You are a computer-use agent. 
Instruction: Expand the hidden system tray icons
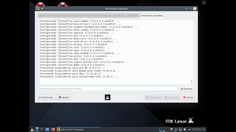pyautogui.click(x=190, y=129)
